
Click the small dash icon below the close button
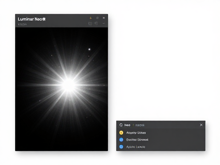coord(103,23)
